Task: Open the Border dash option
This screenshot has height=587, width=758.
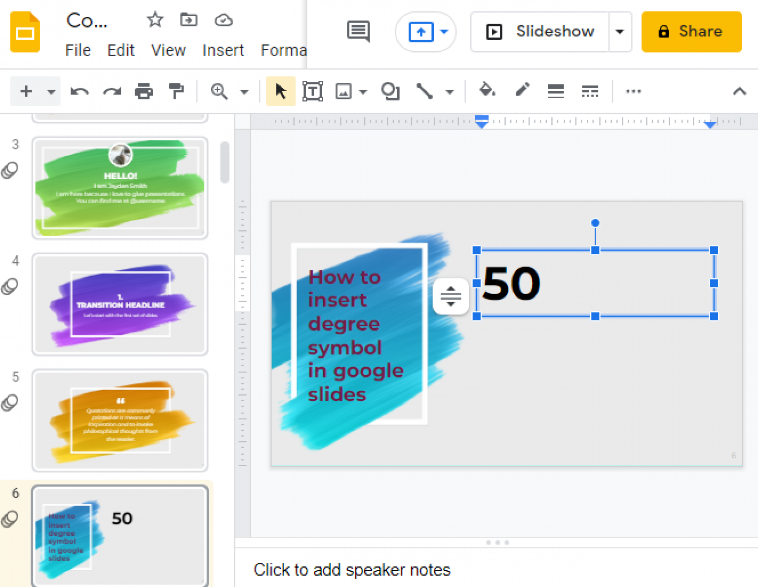Action: pyautogui.click(x=590, y=91)
